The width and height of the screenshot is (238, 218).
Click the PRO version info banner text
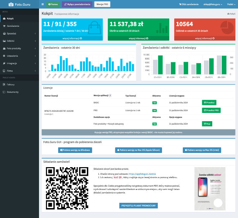click(139, 132)
